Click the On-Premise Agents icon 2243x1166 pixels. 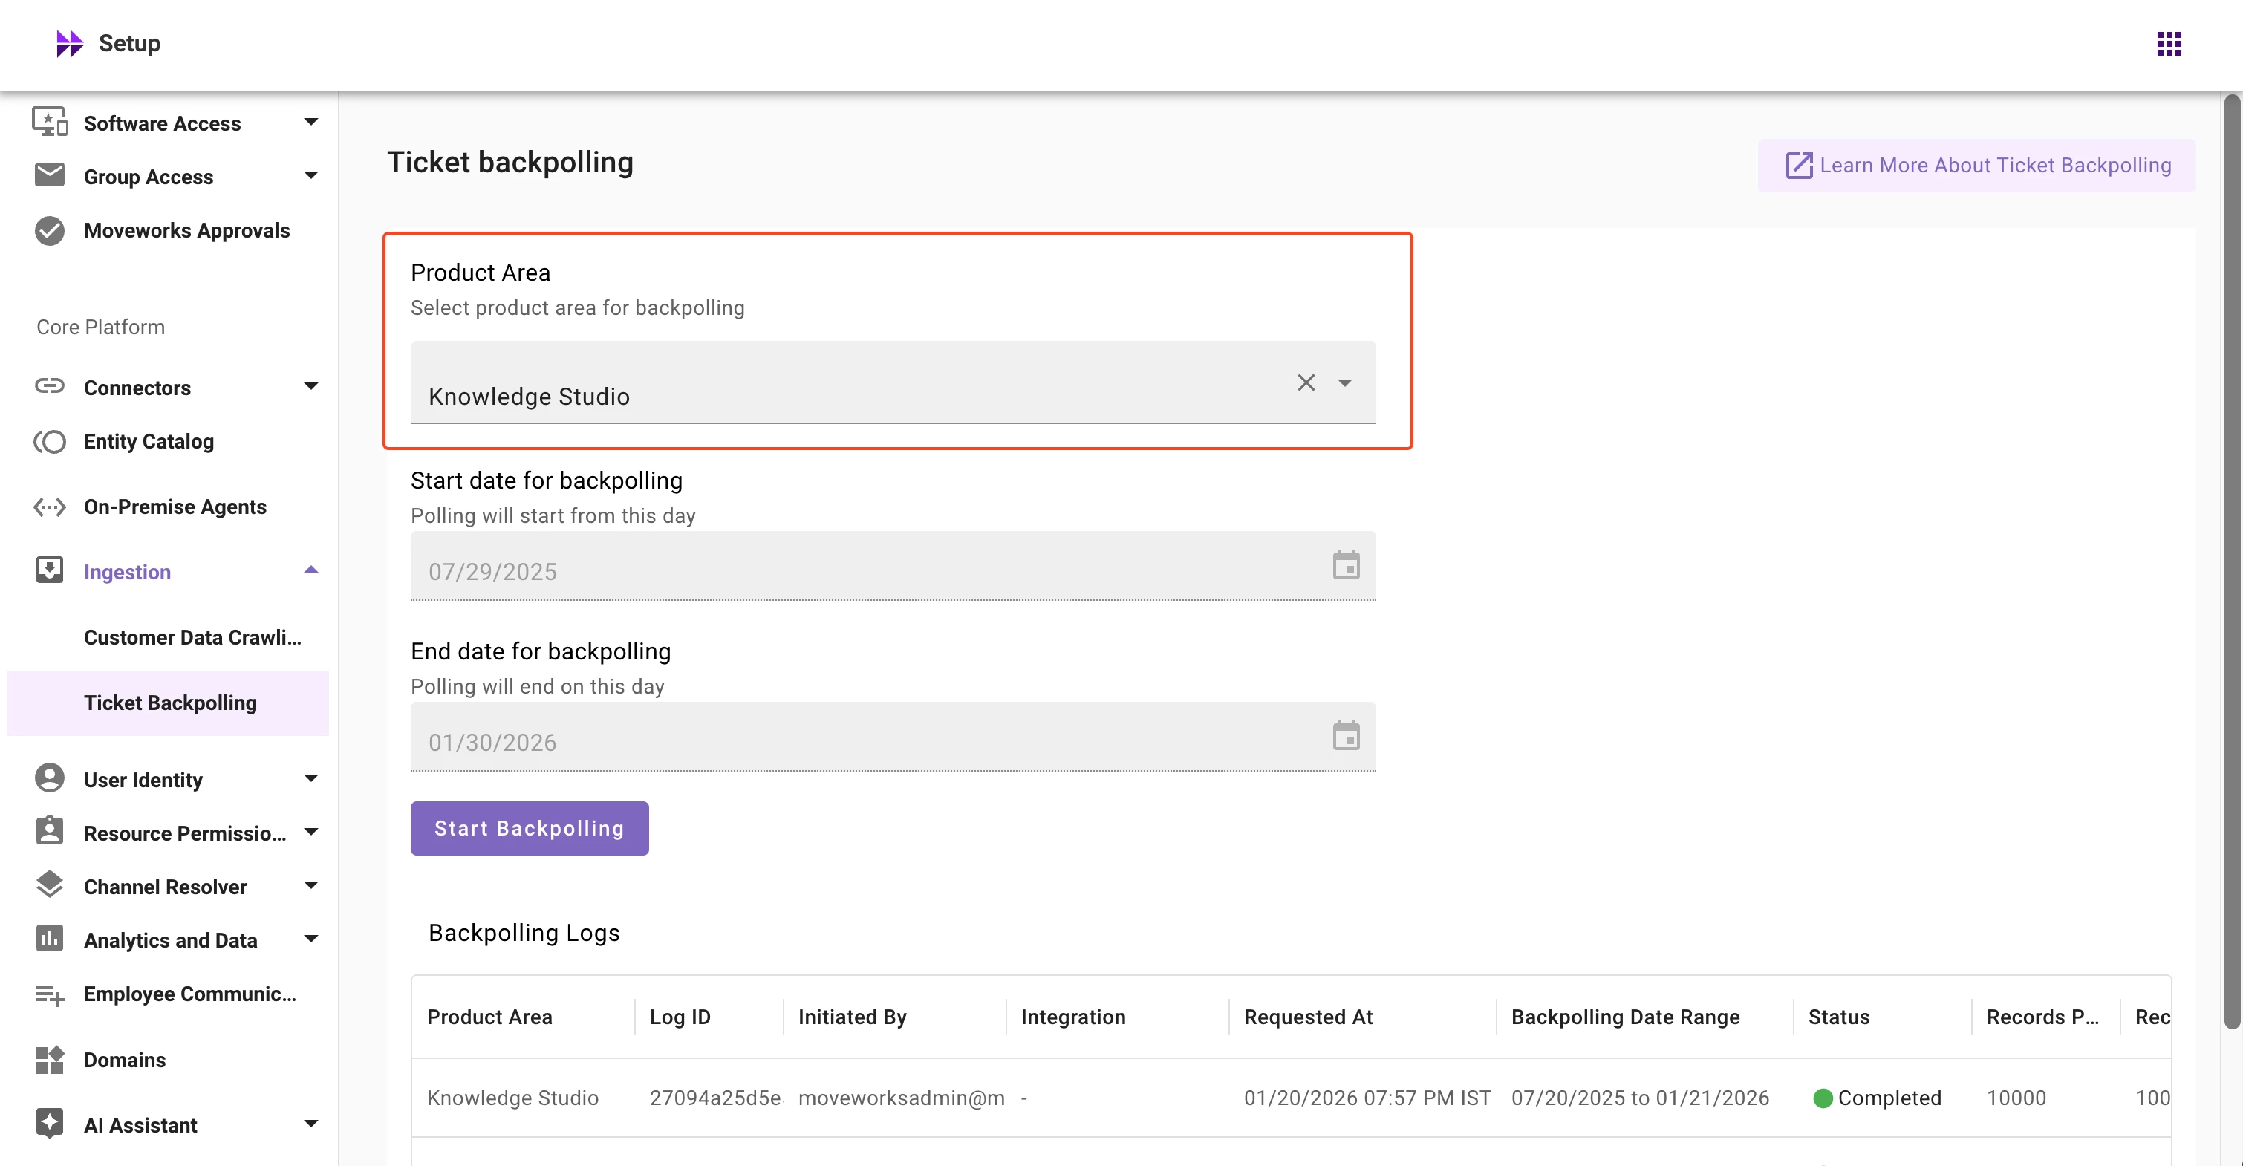point(50,507)
